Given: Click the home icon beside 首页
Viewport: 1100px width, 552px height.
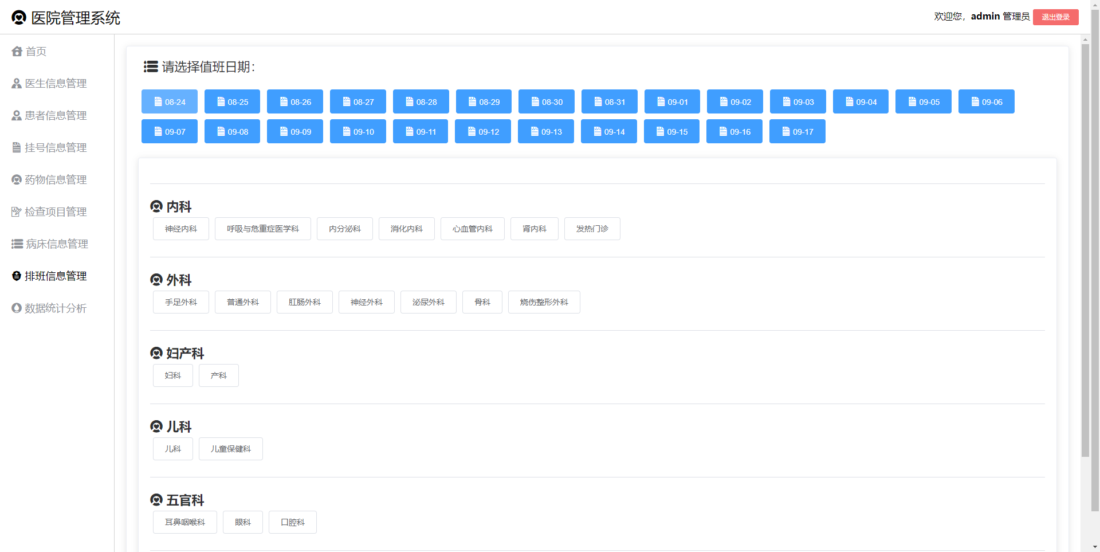Looking at the screenshot, I should (x=17, y=52).
